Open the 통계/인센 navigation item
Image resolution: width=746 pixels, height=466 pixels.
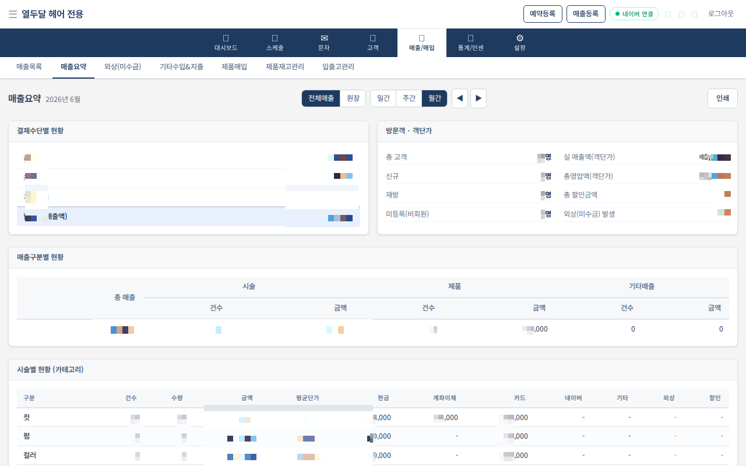pyautogui.click(x=471, y=43)
